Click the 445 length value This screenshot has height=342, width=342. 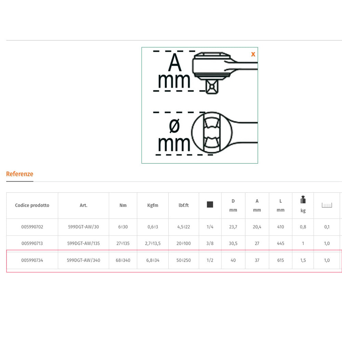pos(280,244)
